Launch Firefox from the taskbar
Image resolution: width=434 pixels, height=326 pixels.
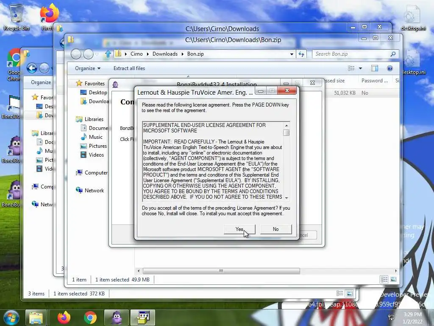(x=64, y=318)
